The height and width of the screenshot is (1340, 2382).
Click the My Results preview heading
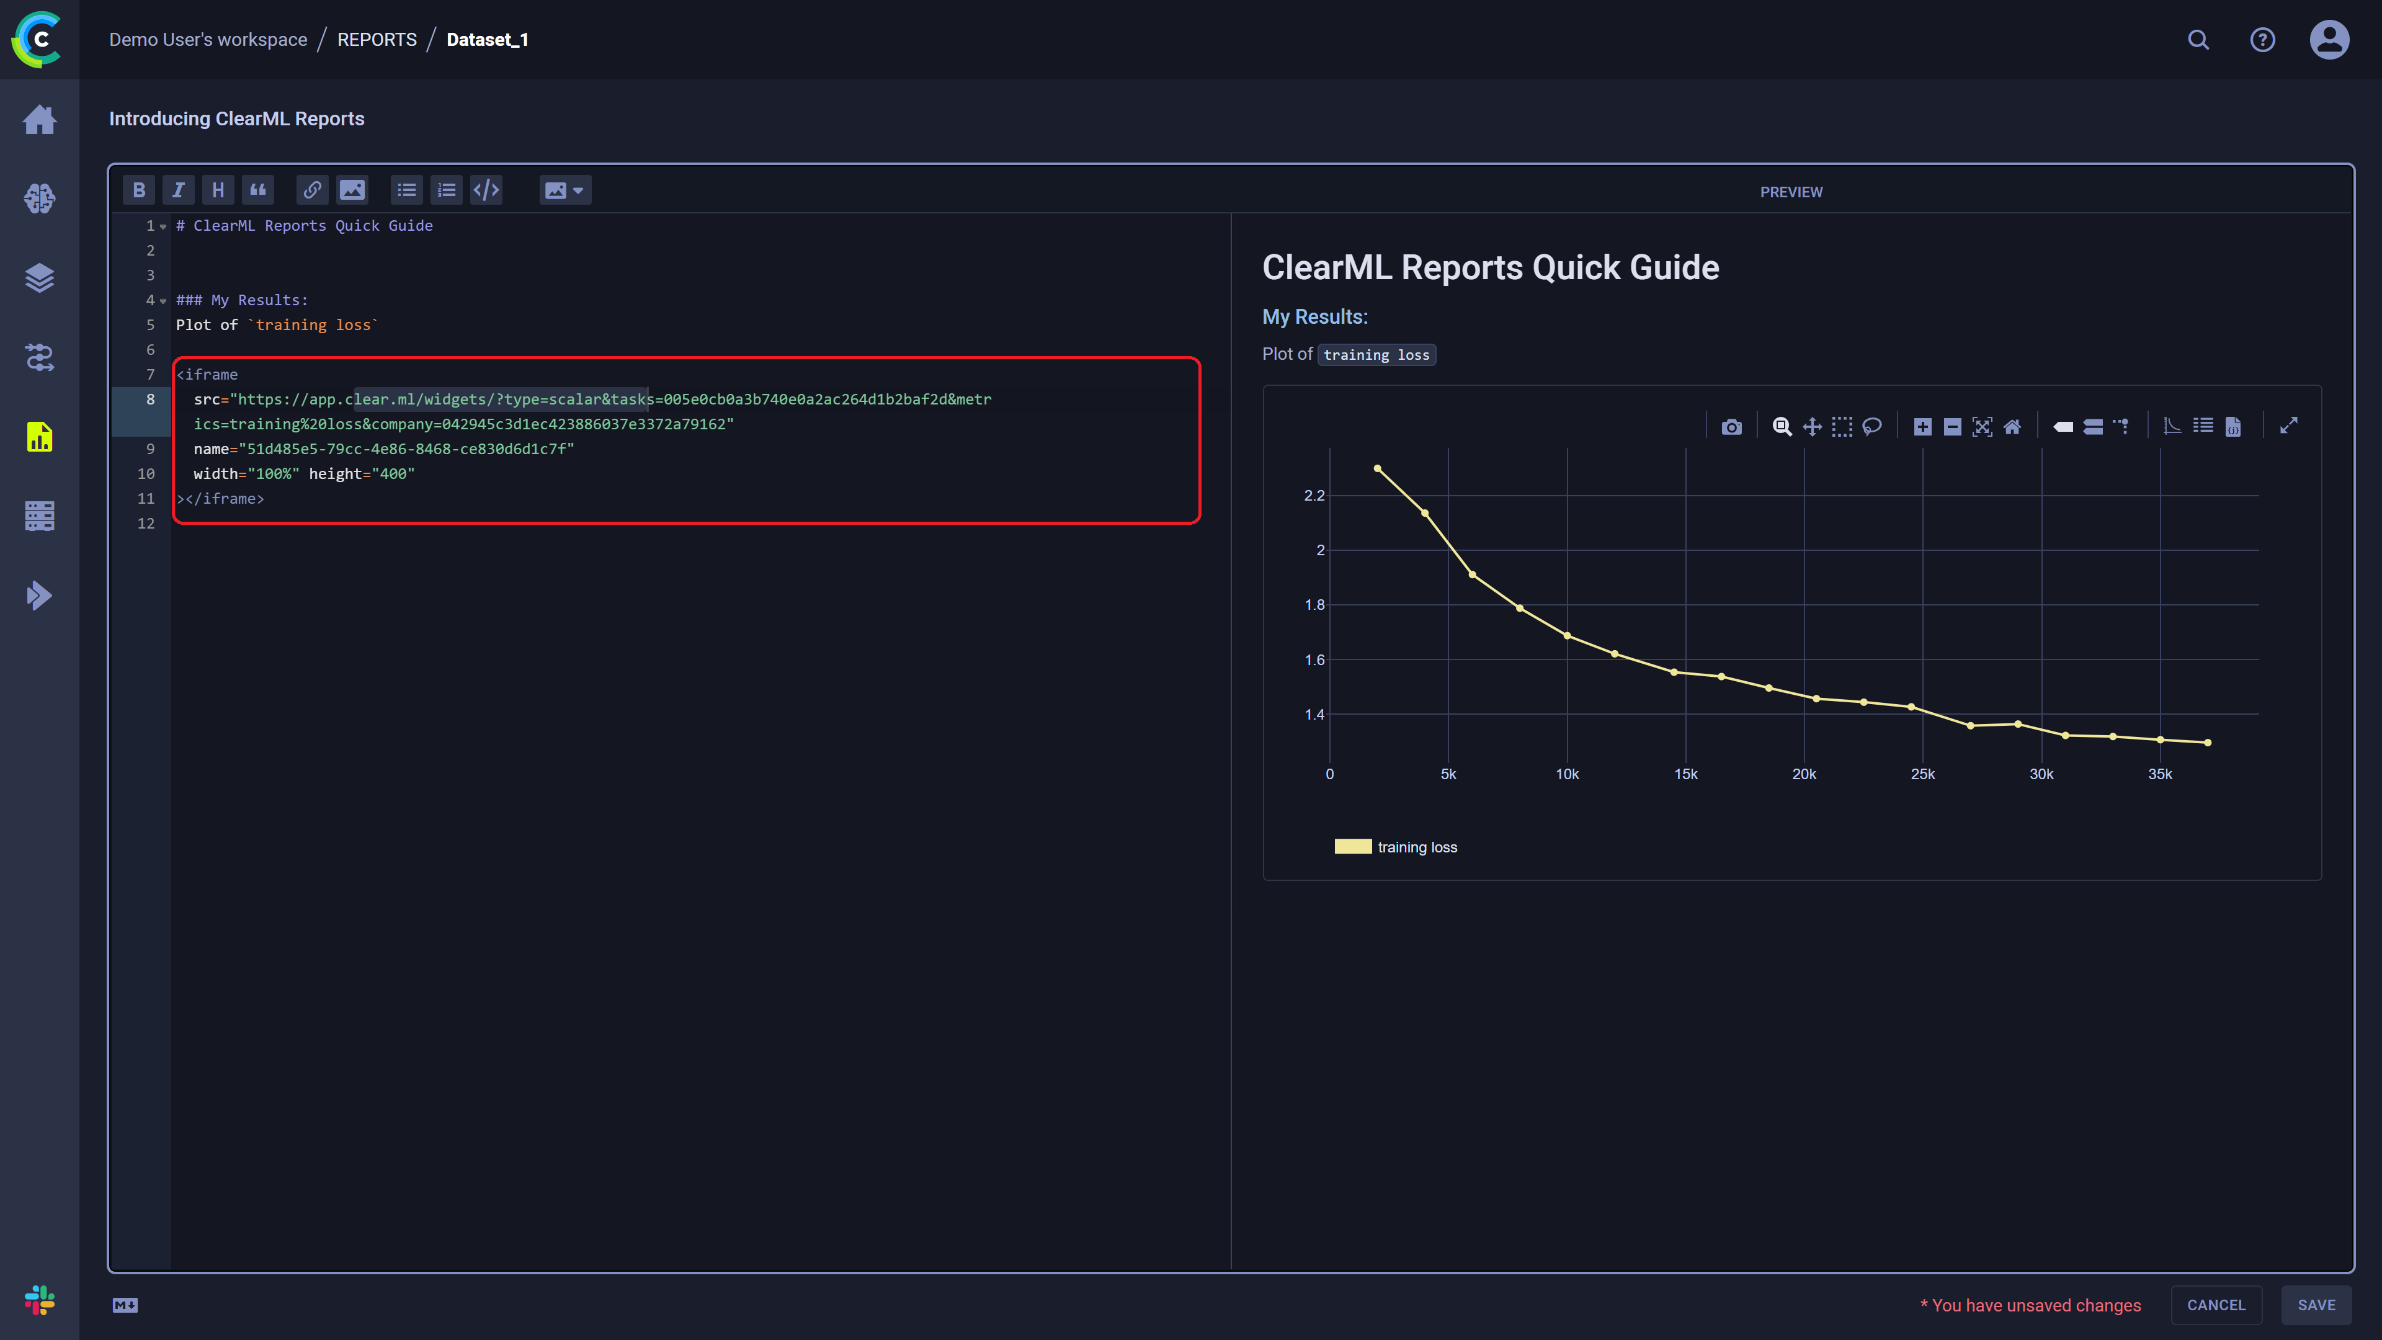point(1315,316)
